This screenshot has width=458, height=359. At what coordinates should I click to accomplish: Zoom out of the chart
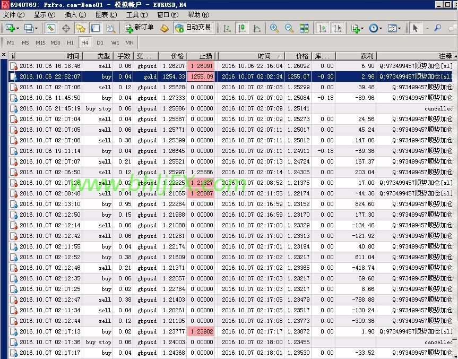coord(289,28)
